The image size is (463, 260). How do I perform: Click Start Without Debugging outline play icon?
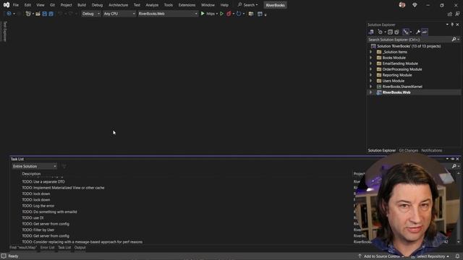tap(221, 14)
